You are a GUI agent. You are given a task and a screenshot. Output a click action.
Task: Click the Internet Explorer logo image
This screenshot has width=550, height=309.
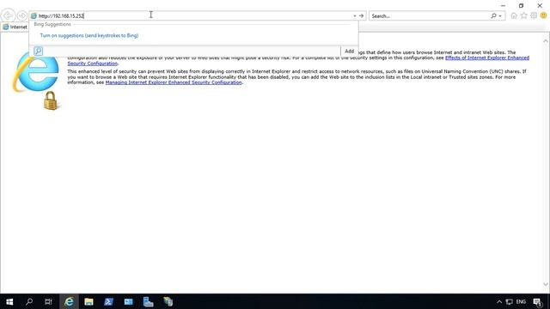coord(36,73)
